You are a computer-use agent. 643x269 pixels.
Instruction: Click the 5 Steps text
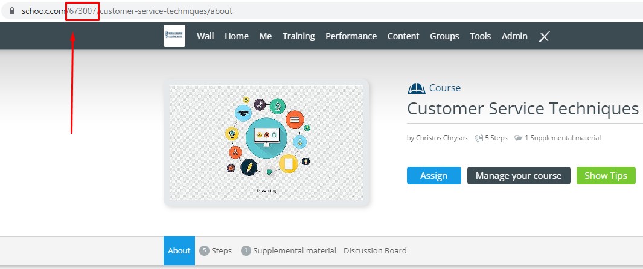tap(496, 138)
